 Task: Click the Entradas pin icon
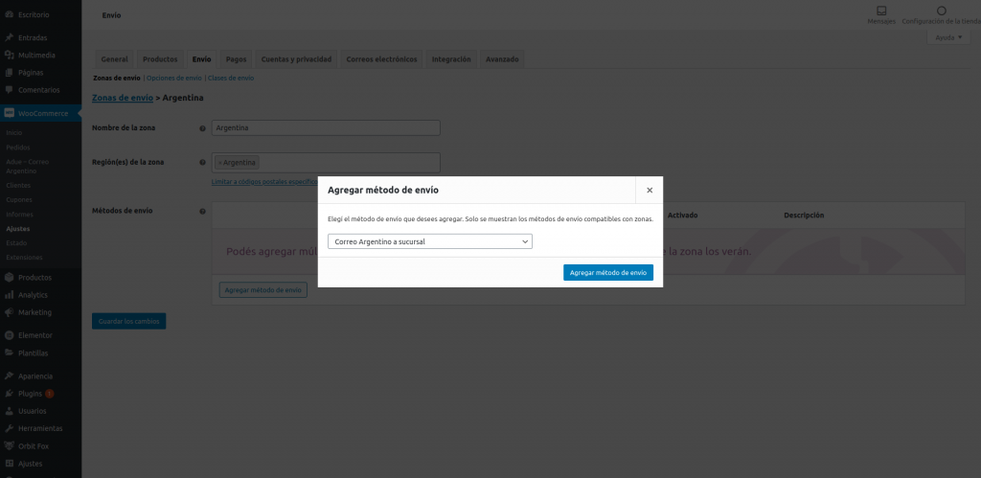pyautogui.click(x=9, y=37)
